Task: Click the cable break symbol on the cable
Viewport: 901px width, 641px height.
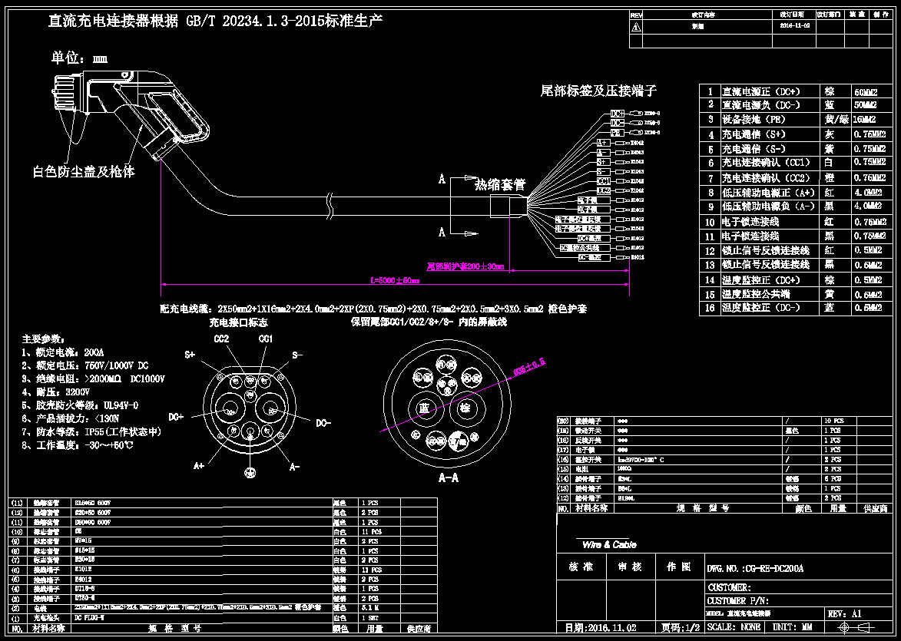Action: click(x=330, y=206)
